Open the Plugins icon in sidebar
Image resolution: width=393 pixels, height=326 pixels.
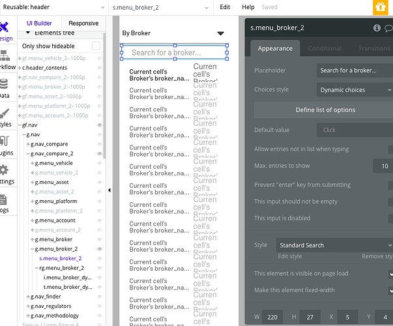5,141
